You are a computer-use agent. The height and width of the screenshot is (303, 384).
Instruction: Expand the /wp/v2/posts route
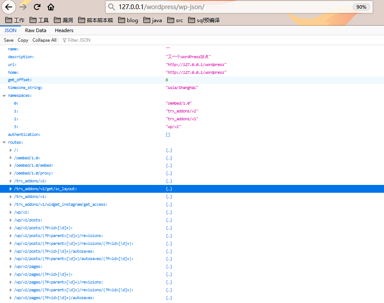tap(10, 220)
